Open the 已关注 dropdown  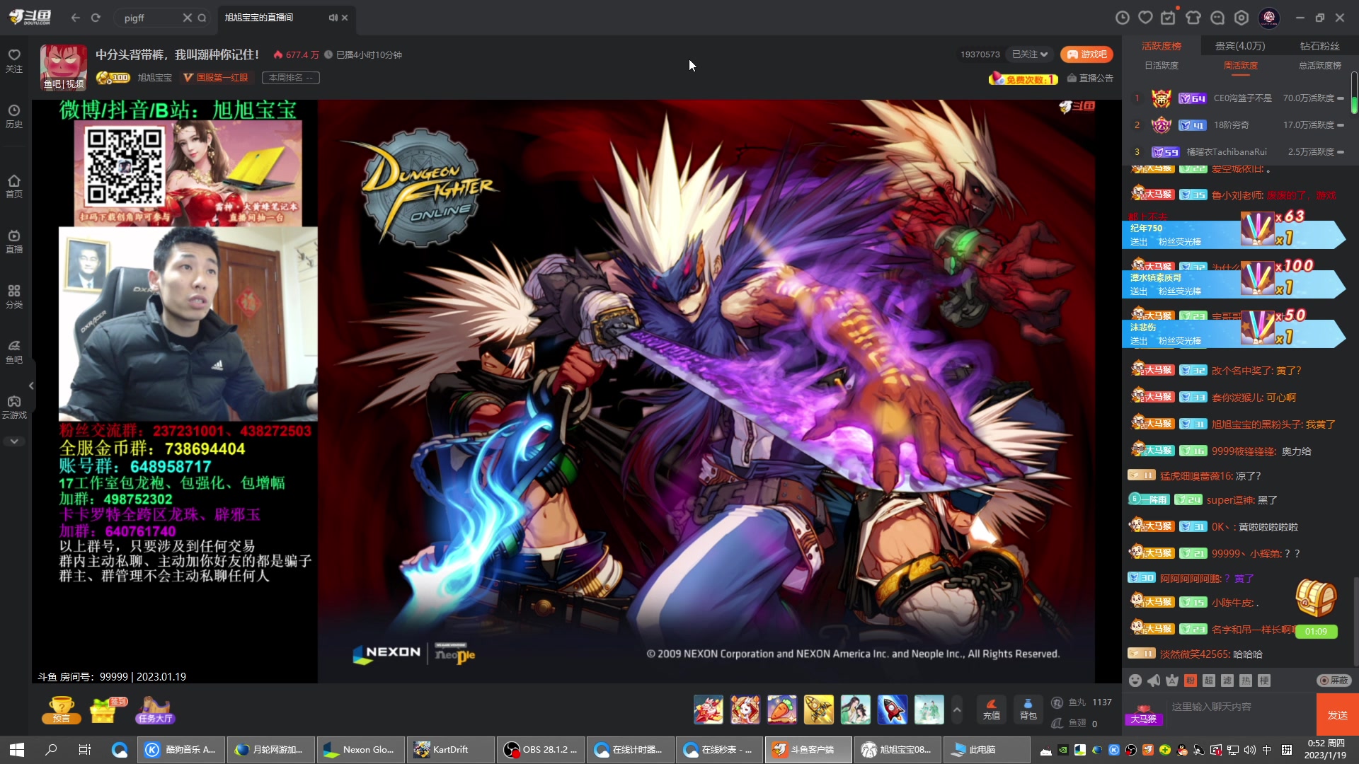1029,54
